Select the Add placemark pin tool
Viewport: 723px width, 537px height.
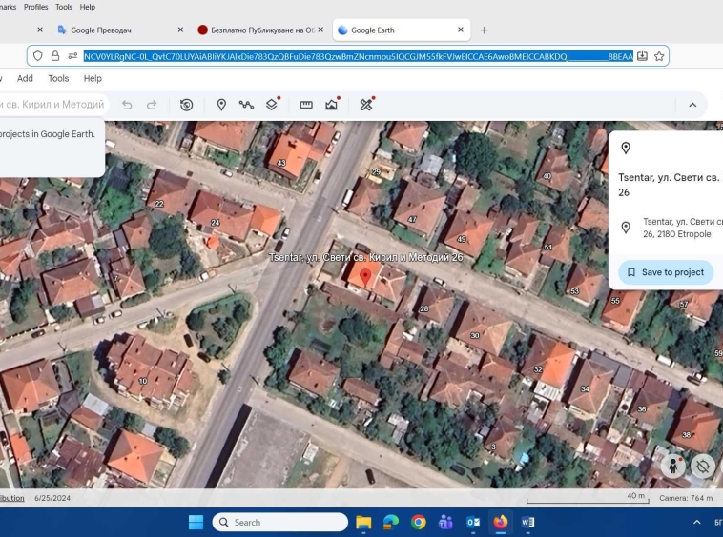pyautogui.click(x=221, y=105)
